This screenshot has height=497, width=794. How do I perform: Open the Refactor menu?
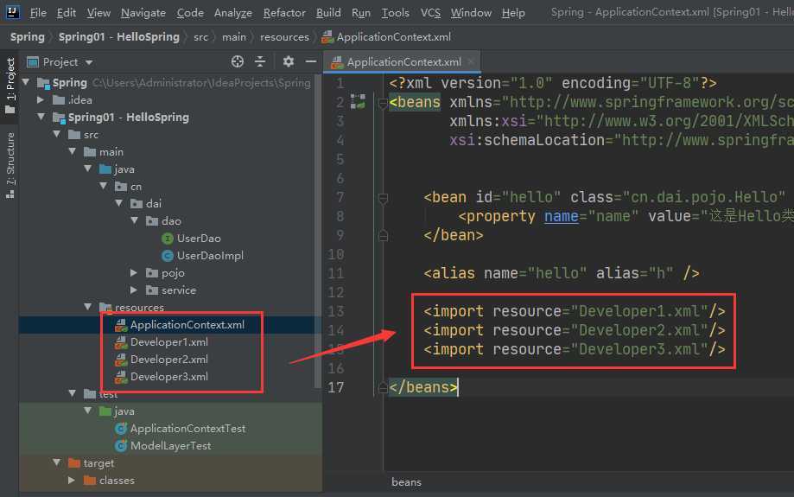click(284, 13)
